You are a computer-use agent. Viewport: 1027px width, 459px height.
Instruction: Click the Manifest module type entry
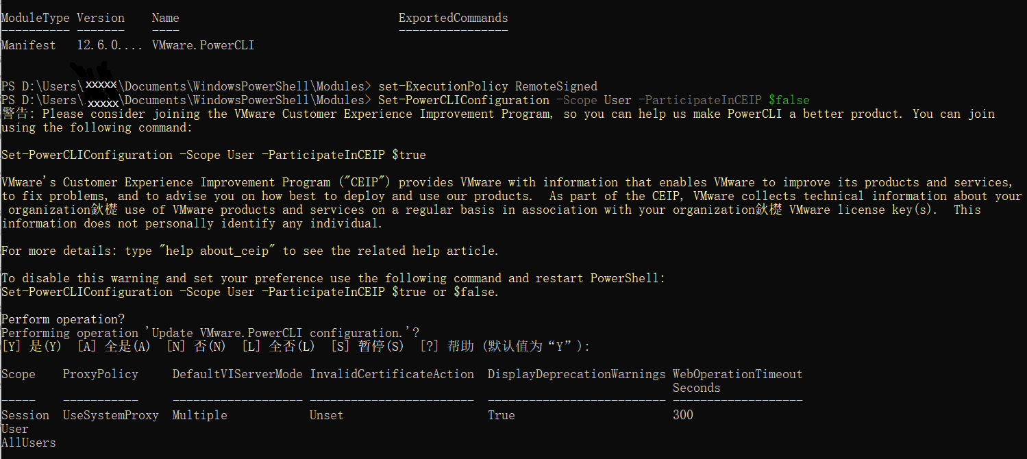tap(28, 45)
